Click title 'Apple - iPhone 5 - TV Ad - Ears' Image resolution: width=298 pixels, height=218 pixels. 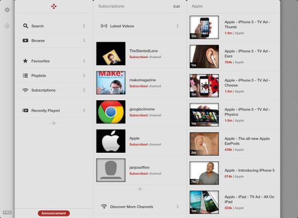click(247, 53)
